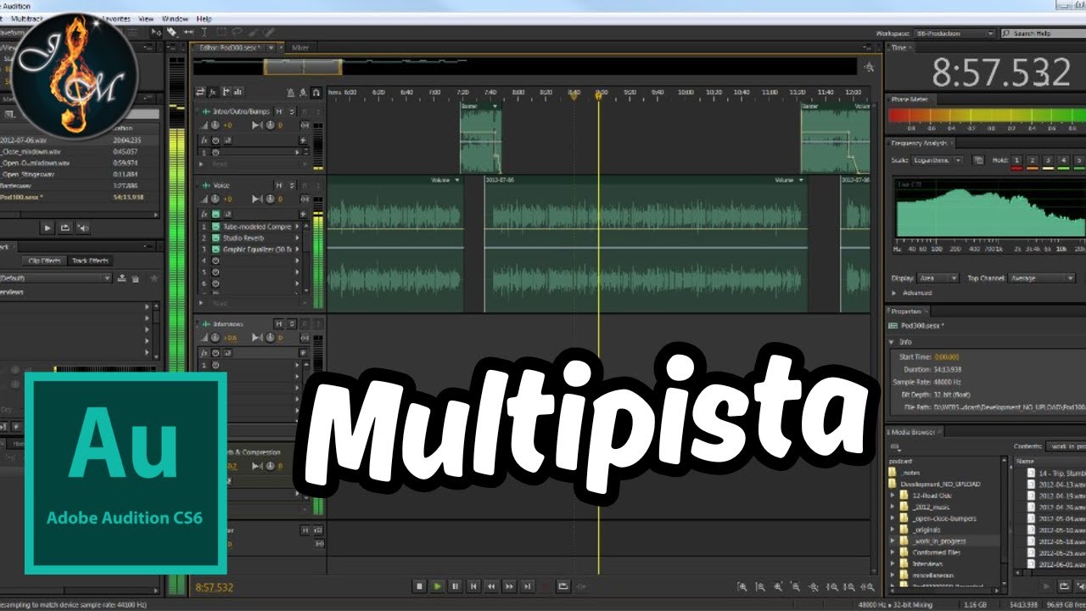Click the Stop playback button
Image resolution: width=1086 pixels, height=611 pixels.
(x=419, y=586)
